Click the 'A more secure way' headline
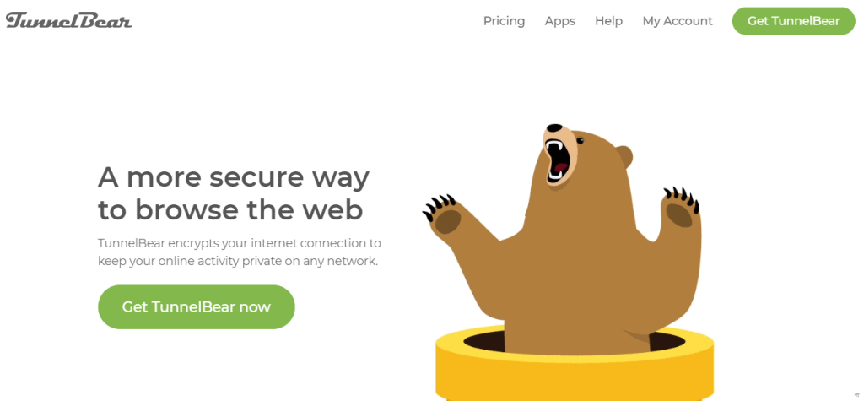 tap(234, 177)
